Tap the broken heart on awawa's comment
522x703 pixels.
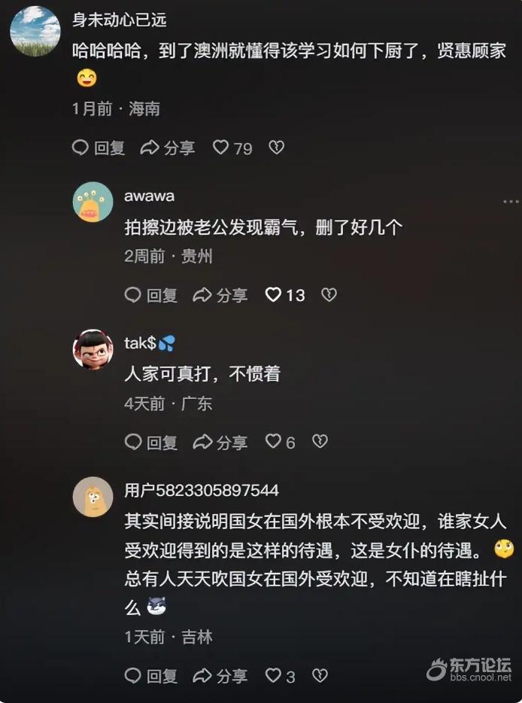tap(329, 294)
